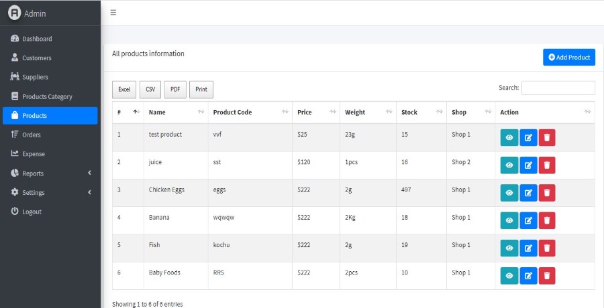Select Products in the sidebar

click(x=50, y=116)
